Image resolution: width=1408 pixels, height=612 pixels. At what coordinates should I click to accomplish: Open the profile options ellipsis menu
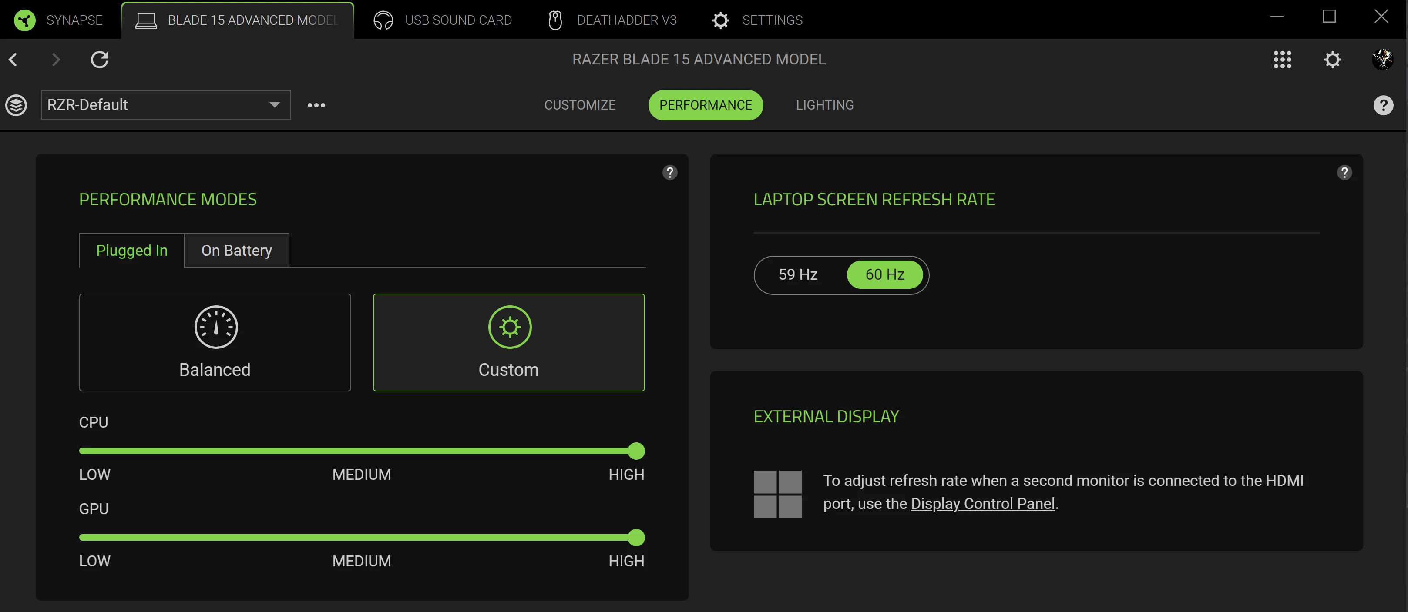(316, 105)
